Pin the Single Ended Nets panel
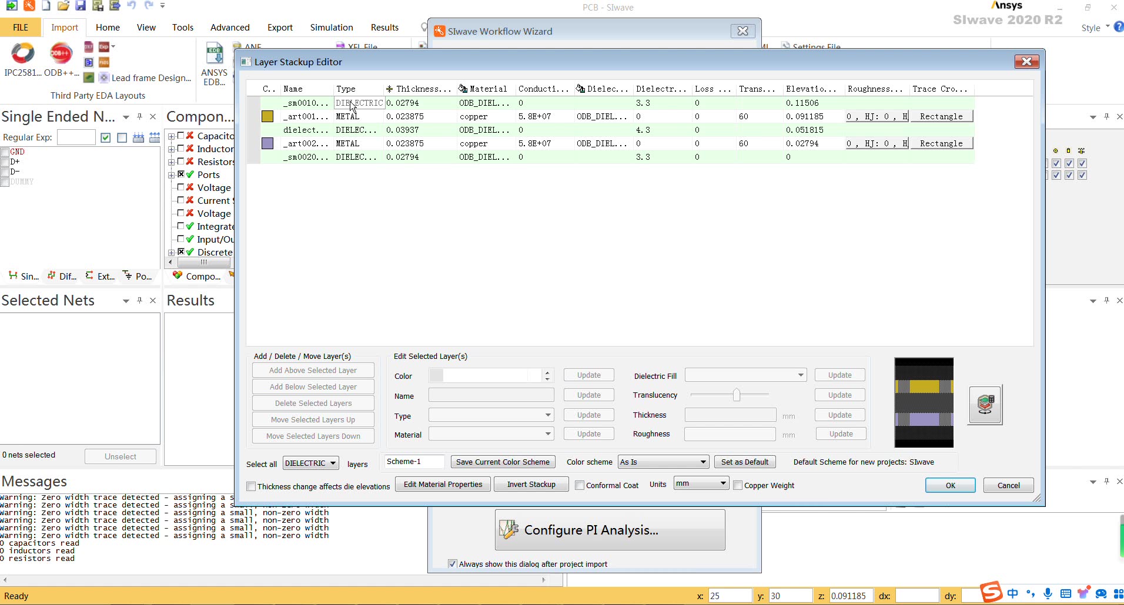This screenshot has width=1124, height=605. click(139, 116)
